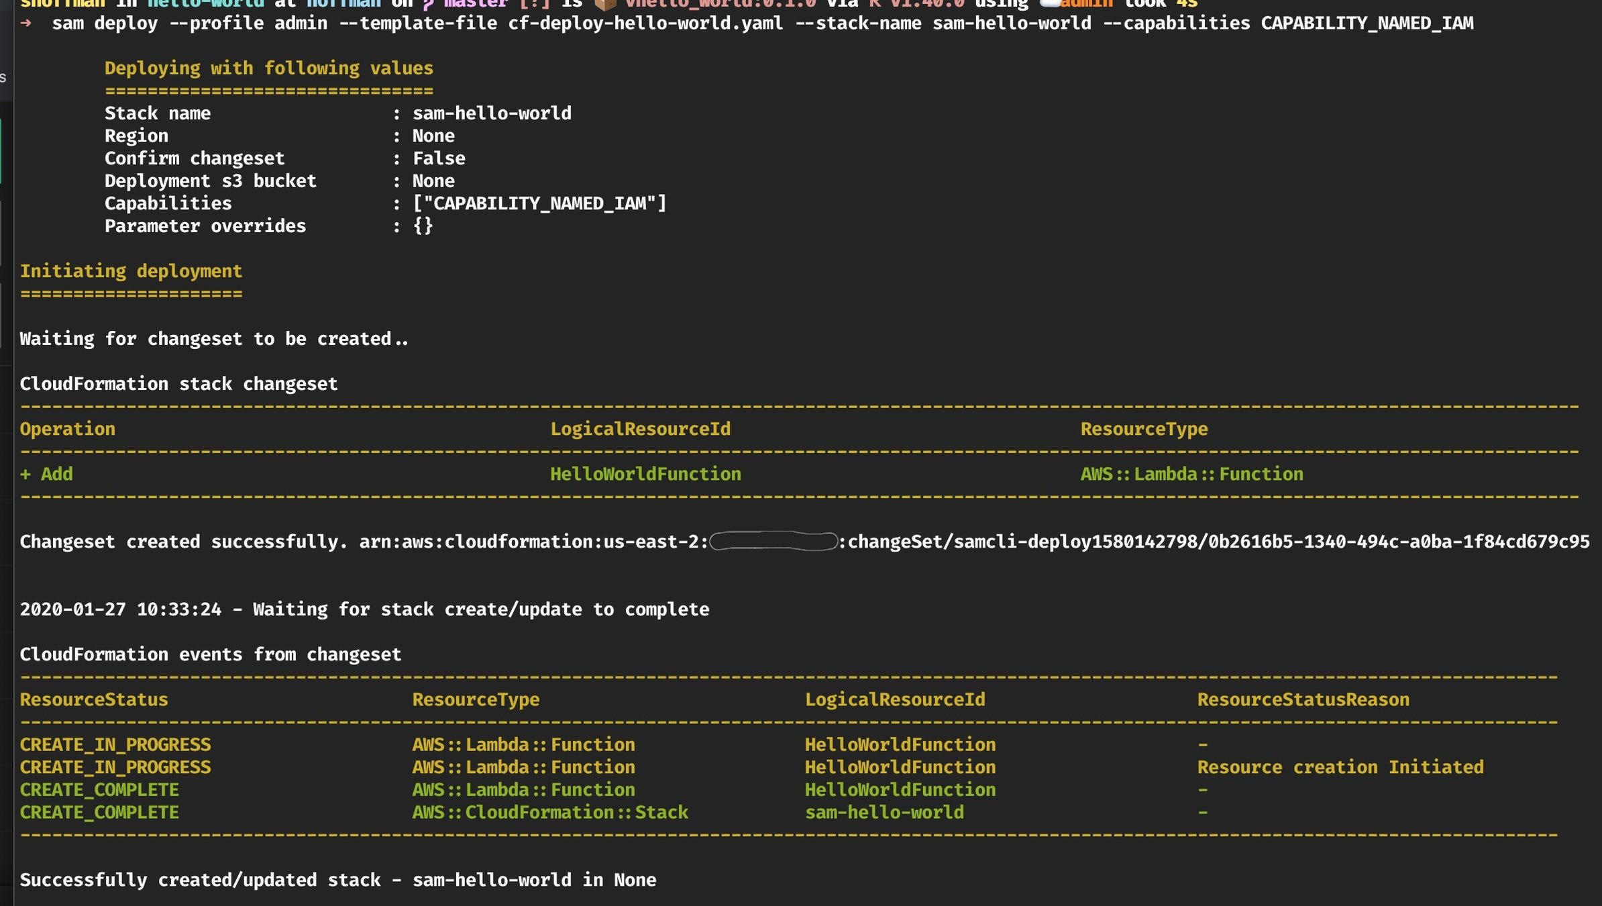Image resolution: width=1602 pixels, height=906 pixels.
Task: Click the 'Successfully created/updated stack' line
Action: (337, 880)
